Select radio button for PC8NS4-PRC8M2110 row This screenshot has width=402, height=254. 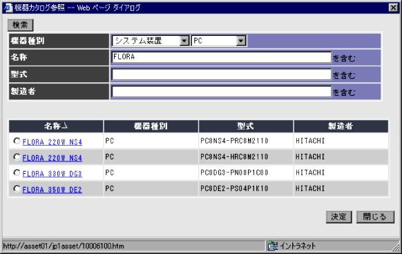(x=17, y=141)
